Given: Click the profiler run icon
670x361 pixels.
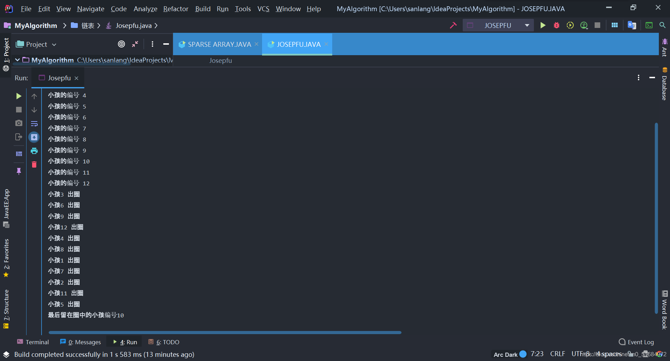Looking at the screenshot, I should 584,25.
